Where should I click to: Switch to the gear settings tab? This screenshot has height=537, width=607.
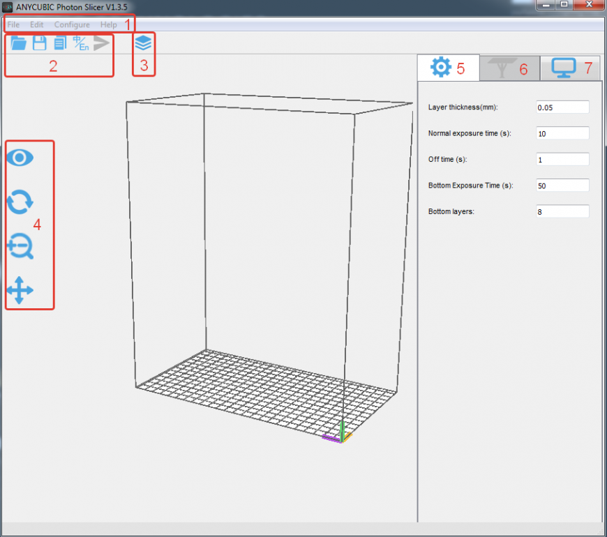pyautogui.click(x=441, y=68)
